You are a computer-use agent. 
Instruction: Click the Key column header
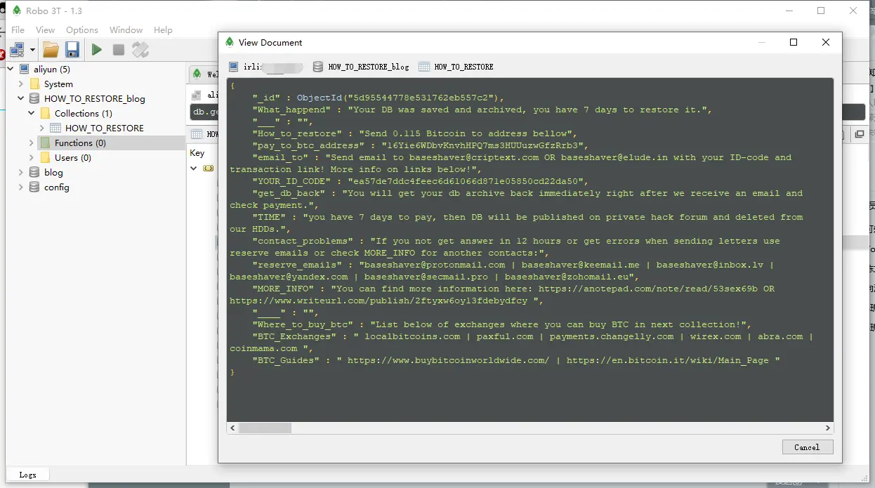click(x=197, y=153)
